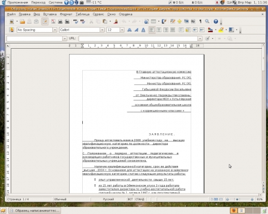Open an existing document with folder icon
This screenshot has height=214, width=268.
pos(22,21)
